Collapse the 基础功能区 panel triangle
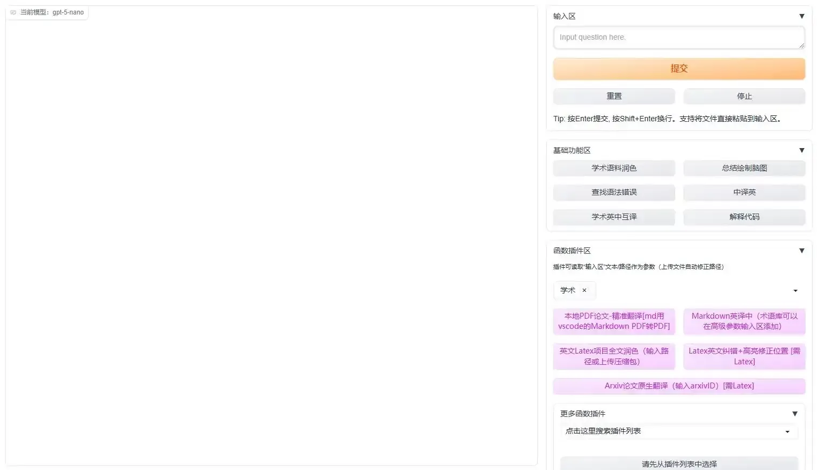This screenshot has width=820, height=470. point(802,150)
